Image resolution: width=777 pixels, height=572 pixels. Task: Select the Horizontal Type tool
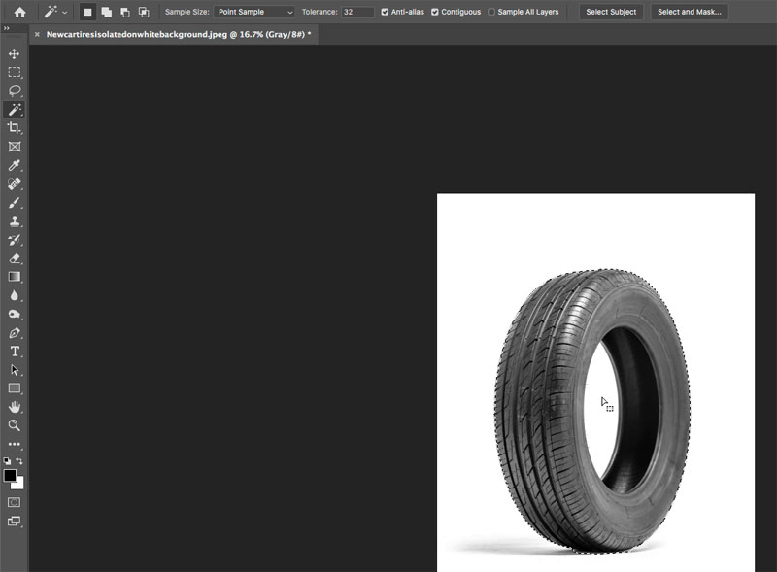pyautogui.click(x=15, y=352)
